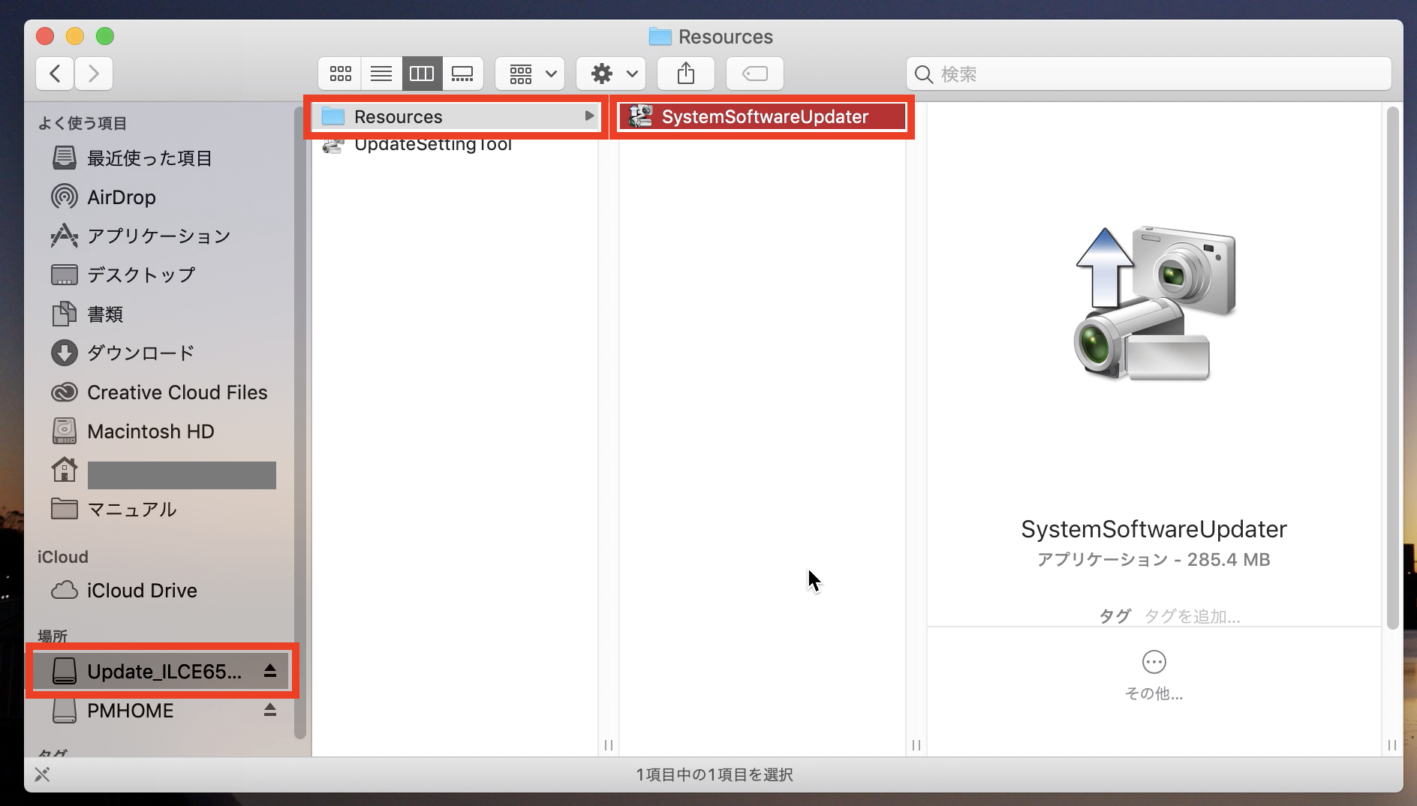Viewport: 1417px width, 806px height.
Task: Switch to icon view
Action: (340, 74)
